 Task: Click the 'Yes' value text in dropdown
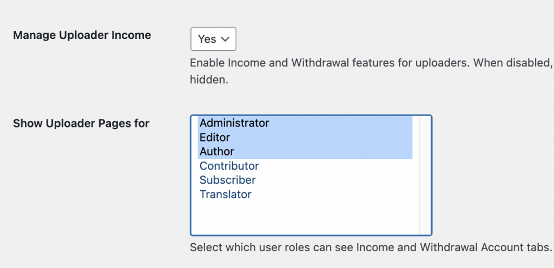click(x=207, y=39)
